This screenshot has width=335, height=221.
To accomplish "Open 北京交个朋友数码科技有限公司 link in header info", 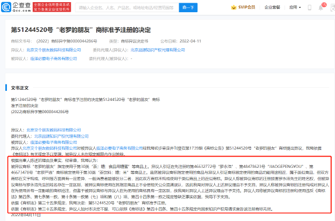I will point(54,50).
